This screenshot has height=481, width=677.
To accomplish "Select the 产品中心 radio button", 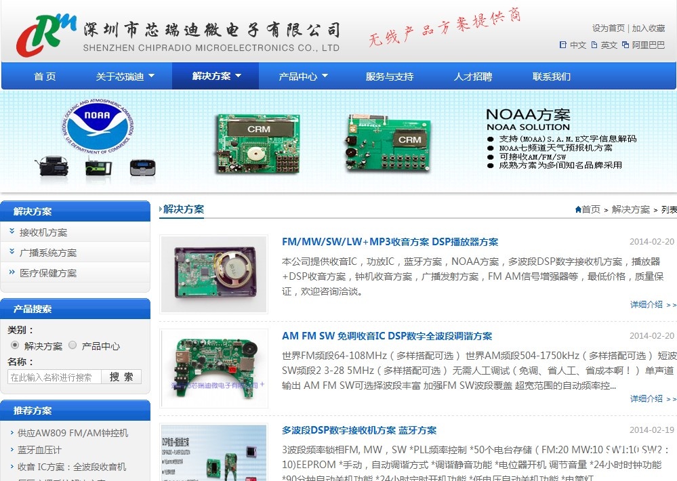I will point(73,345).
